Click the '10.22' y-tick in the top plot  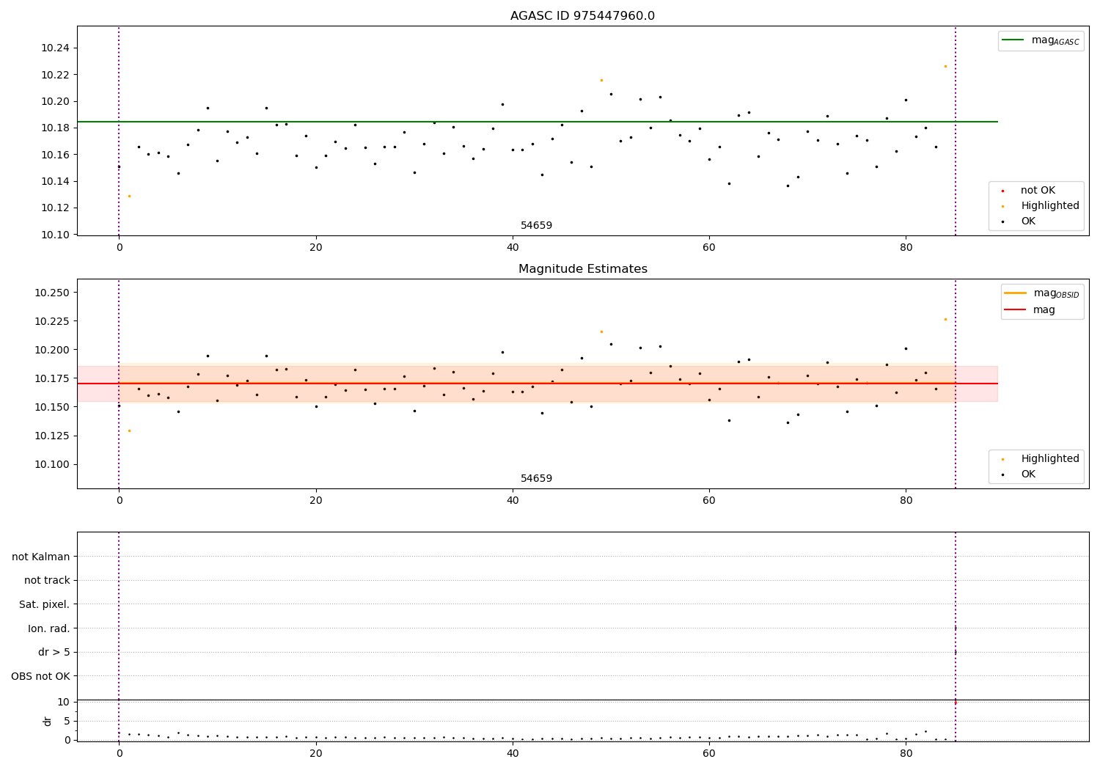(x=55, y=75)
